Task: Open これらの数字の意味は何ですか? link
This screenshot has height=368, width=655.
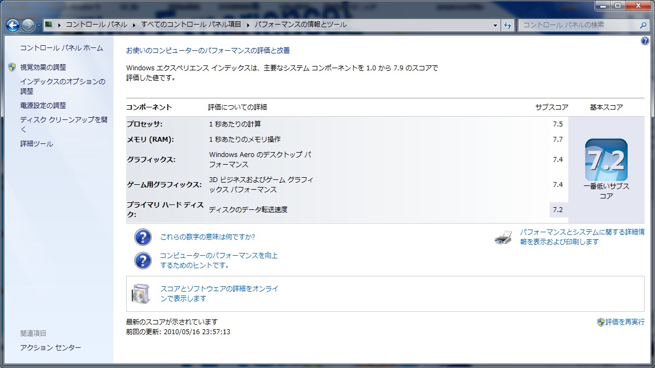Action: point(207,237)
